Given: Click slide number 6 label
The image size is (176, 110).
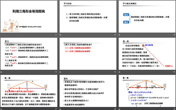Looking at the screenshot, I should pyautogui.click(x=174, y=72).
